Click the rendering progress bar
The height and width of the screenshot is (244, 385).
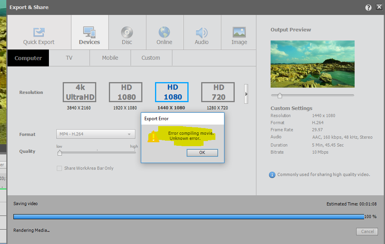pos(189,216)
